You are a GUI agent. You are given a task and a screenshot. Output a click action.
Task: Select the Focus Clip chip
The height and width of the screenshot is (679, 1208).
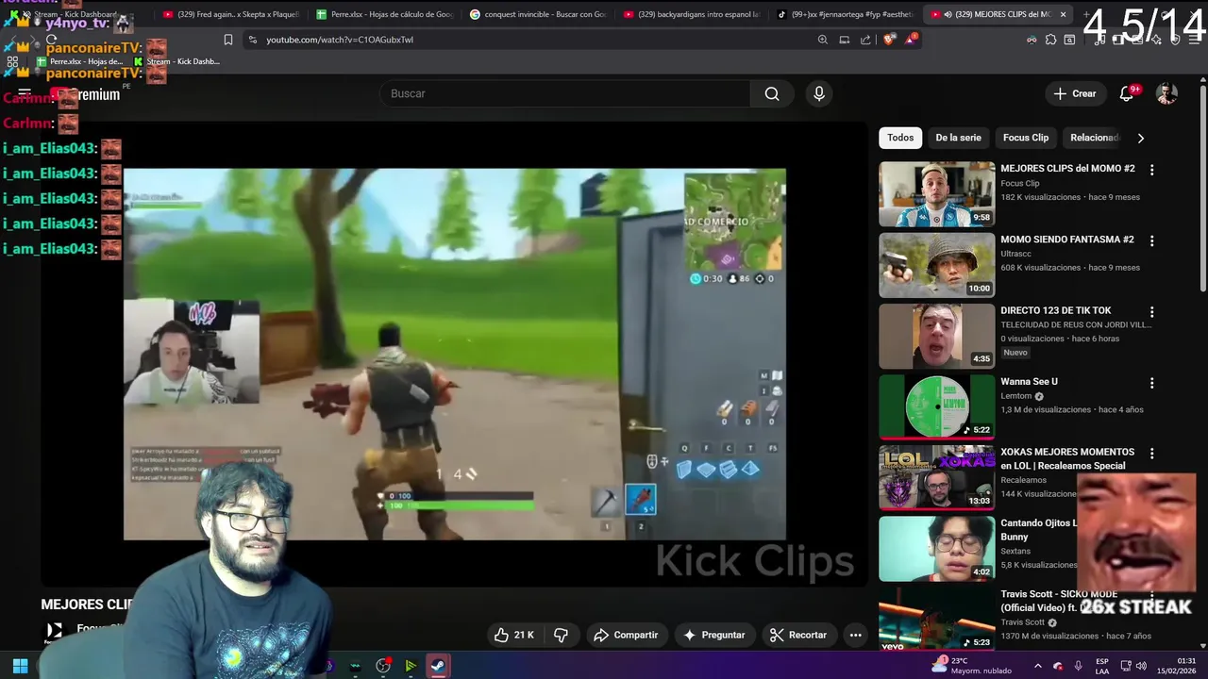pos(1026,138)
